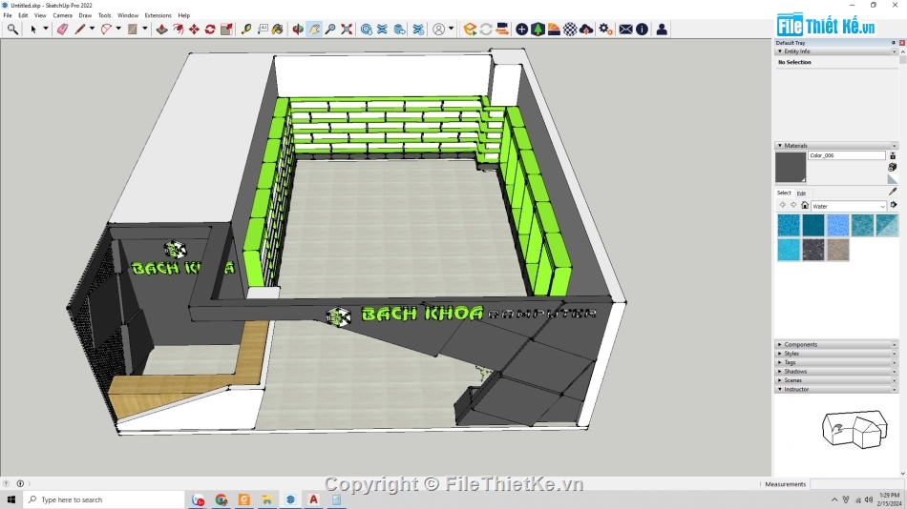
Task: Collapse the Materials panel
Action: pyautogui.click(x=780, y=146)
